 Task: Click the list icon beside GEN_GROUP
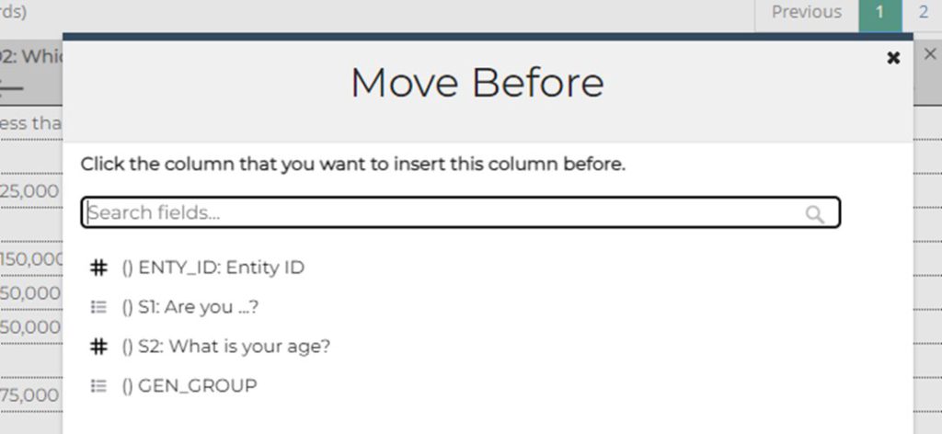(x=98, y=386)
